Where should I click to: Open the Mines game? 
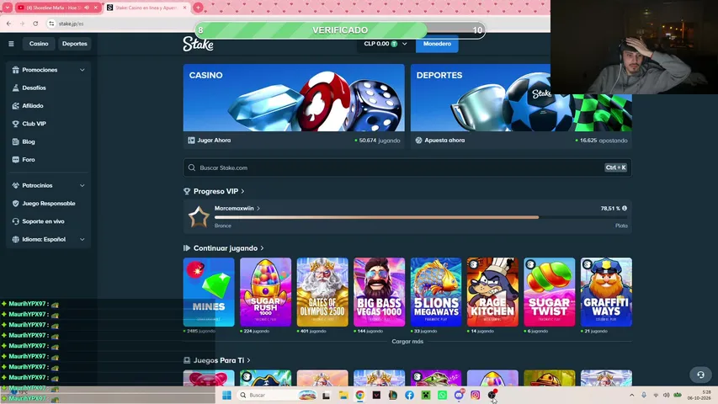point(209,292)
